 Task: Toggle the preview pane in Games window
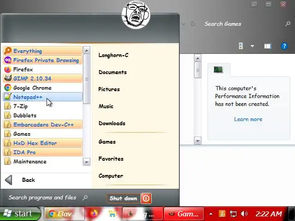click(x=267, y=46)
